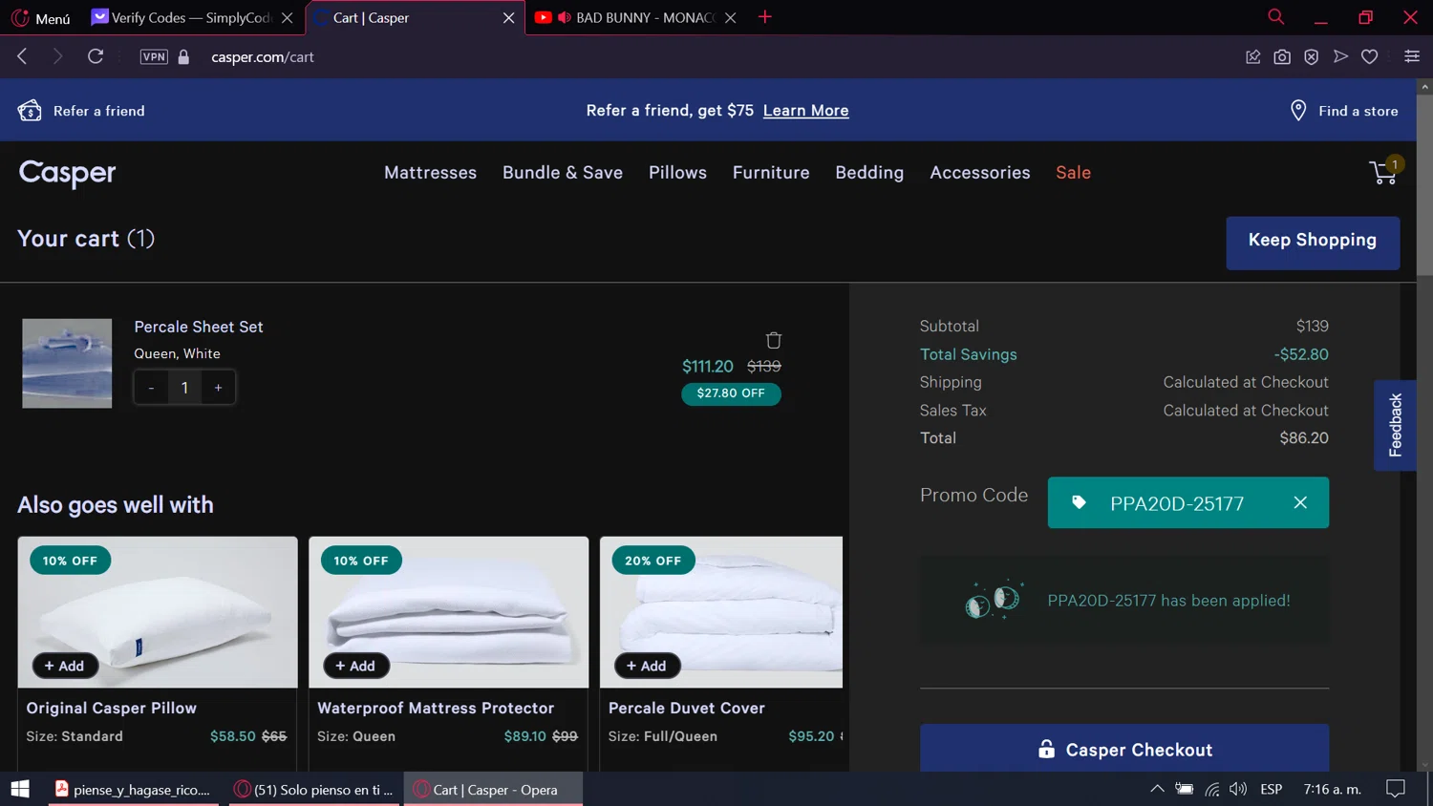Close the BAD BUNNY tab

click(x=730, y=18)
